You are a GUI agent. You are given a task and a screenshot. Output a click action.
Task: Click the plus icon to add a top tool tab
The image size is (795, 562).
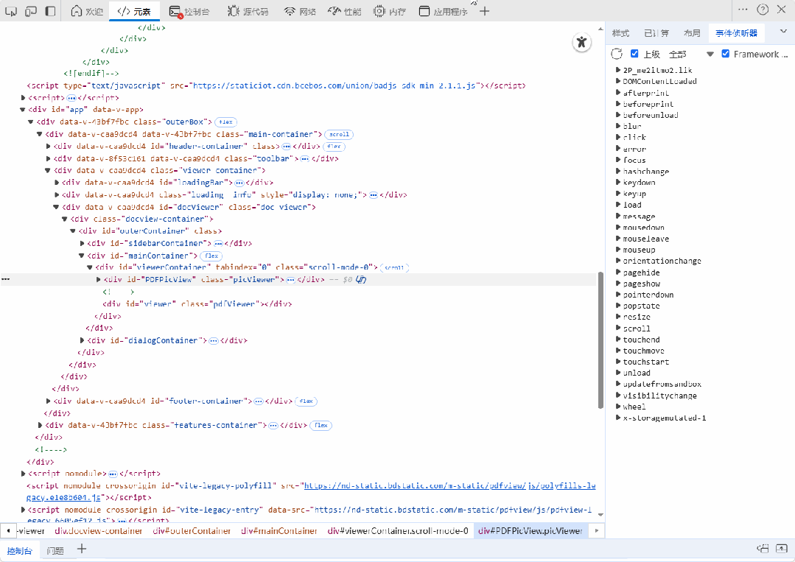pos(485,11)
